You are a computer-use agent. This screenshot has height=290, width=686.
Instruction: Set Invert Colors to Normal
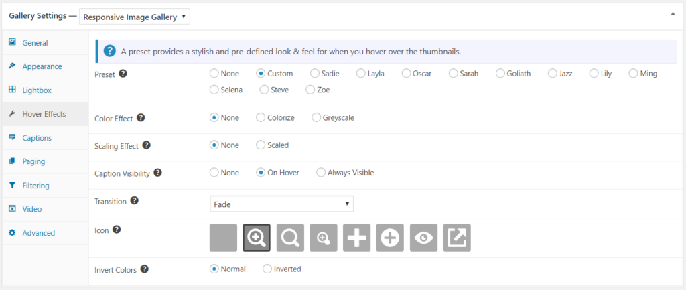[214, 269]
